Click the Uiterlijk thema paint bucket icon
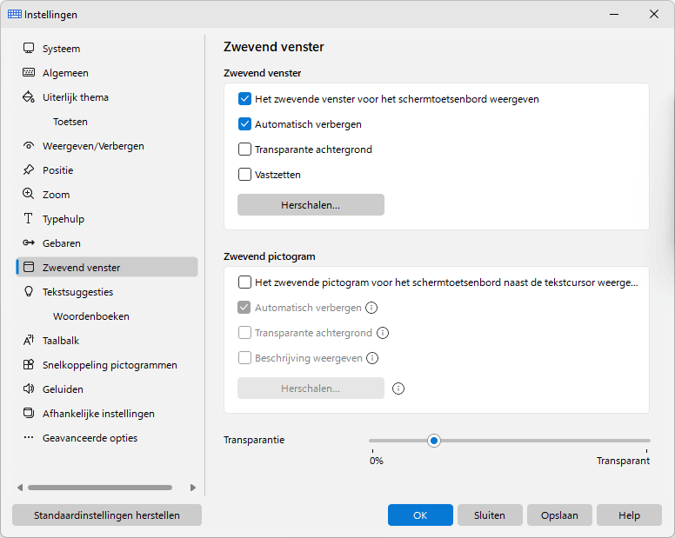Viewport: 675px width, 538px height. click(x=29, y=96)
